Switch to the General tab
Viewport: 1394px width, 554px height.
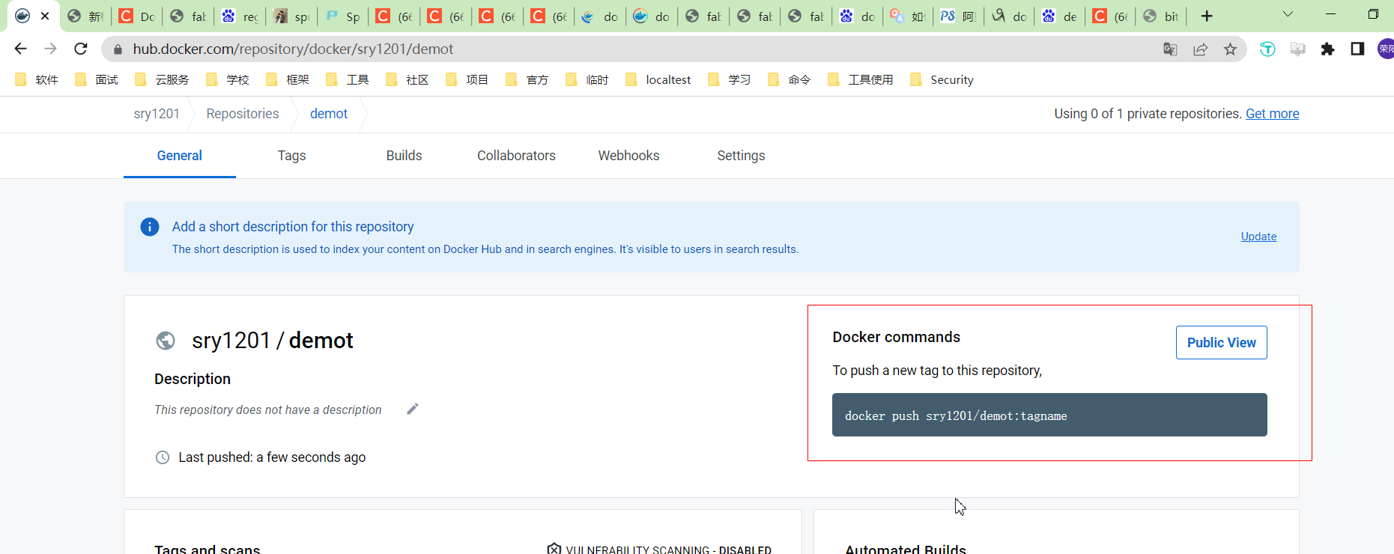180,156
